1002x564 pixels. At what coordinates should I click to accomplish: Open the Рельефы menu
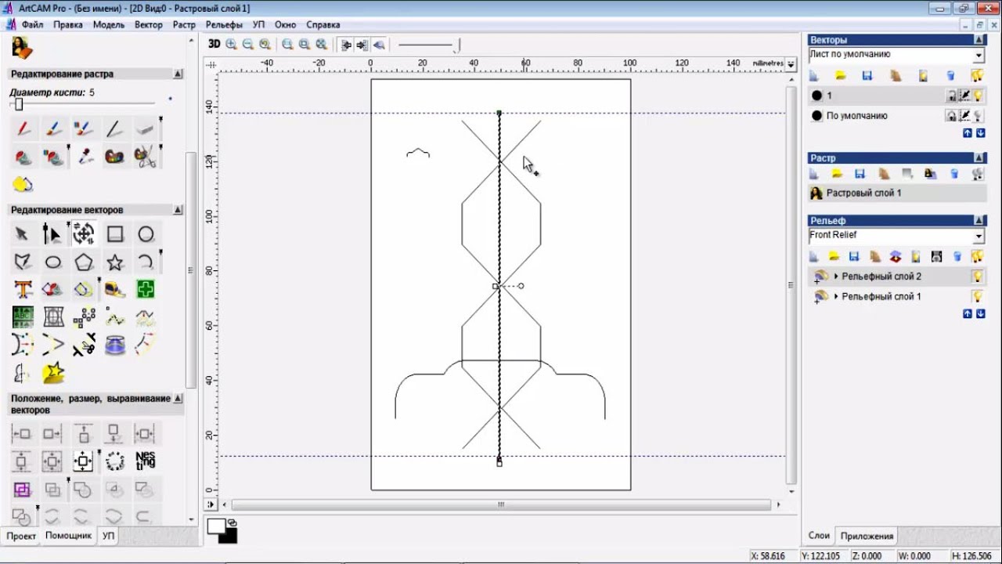(x=225, y=25)
